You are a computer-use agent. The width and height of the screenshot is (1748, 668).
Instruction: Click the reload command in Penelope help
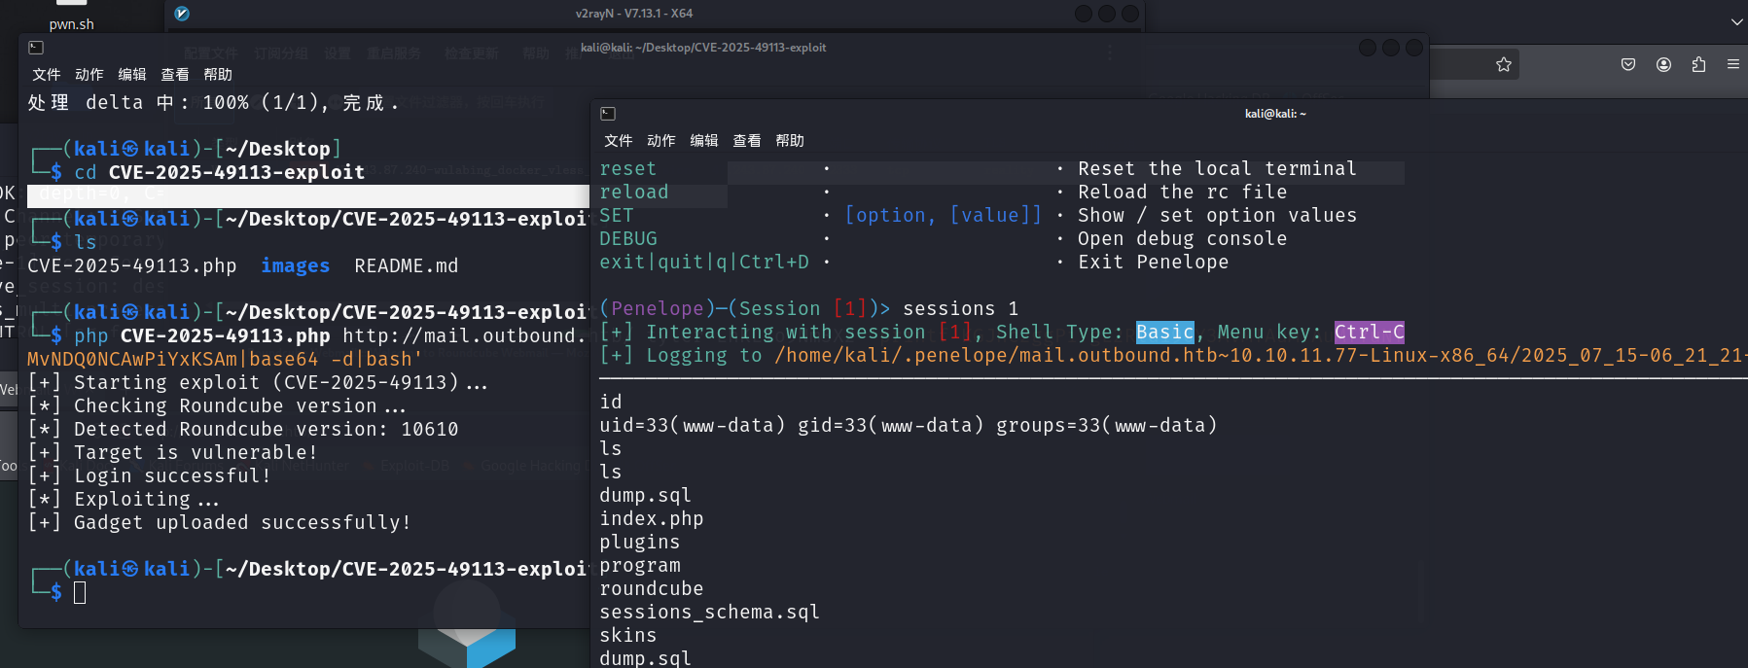[x=633, y=193]
